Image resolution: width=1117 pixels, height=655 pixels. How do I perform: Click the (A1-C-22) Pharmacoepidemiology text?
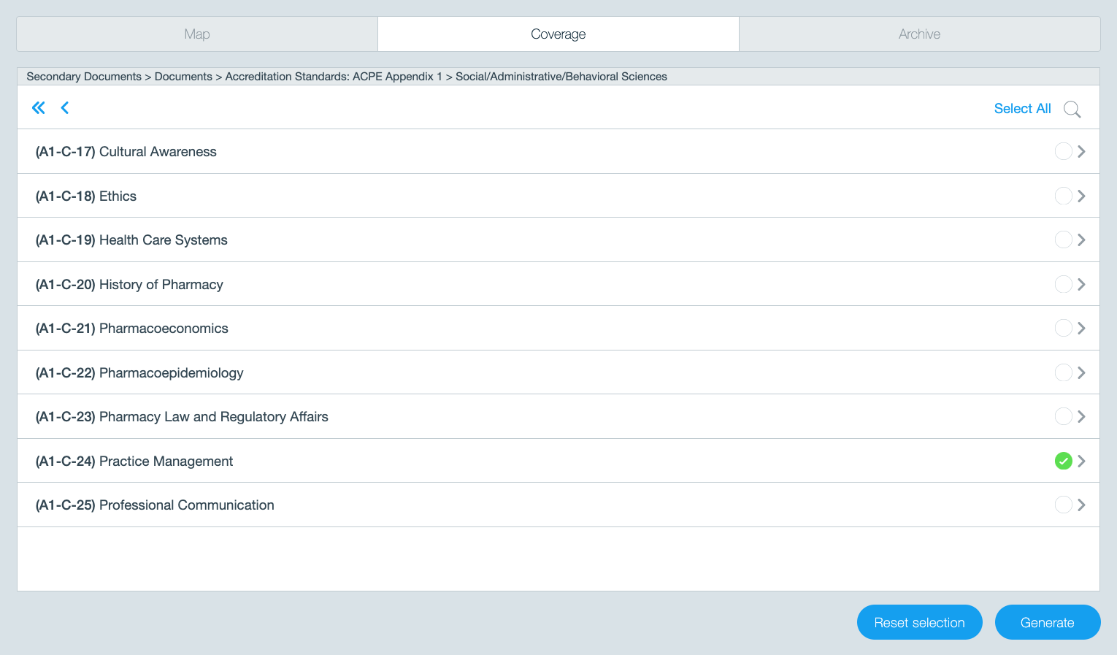[139, 373]
